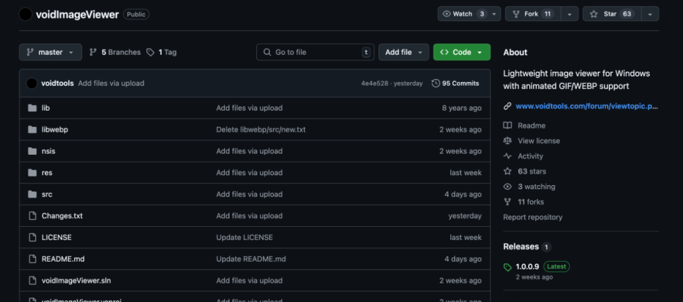The width and height of the screenshot is (683, 302).
Task: Click the scale icon beside View license
Action: point(507,141)
